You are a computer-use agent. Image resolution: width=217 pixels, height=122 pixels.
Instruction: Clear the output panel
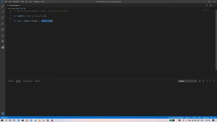(x=200, y=81)
